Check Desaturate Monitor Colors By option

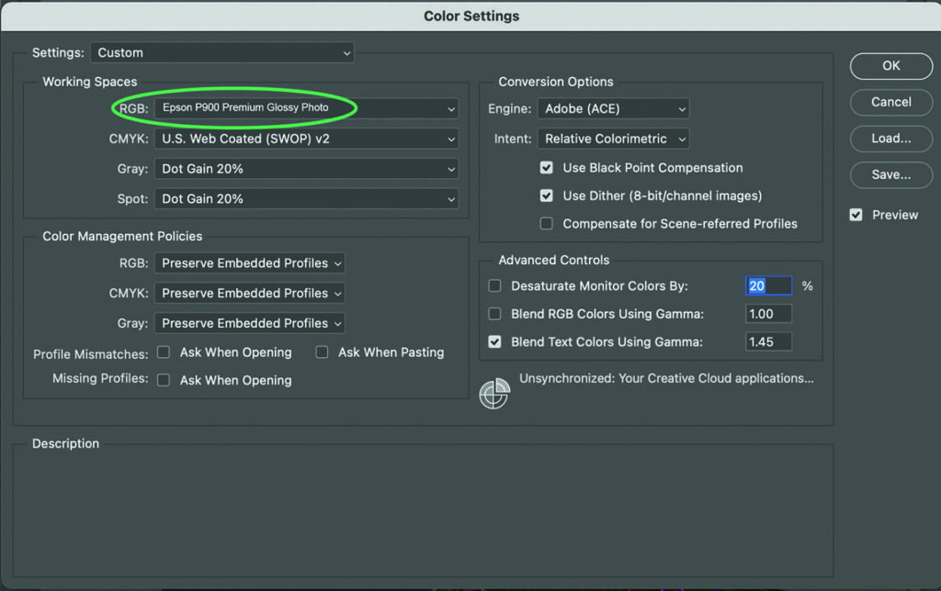point(495,286)
